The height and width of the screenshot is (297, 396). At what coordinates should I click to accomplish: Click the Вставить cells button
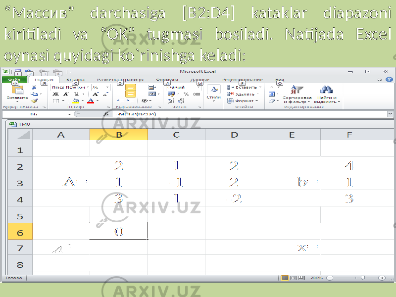coord(244,88)
